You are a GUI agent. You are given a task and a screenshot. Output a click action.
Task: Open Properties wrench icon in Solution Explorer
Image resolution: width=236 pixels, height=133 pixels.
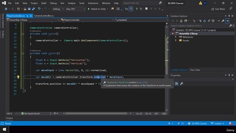[x=223, y=21]
